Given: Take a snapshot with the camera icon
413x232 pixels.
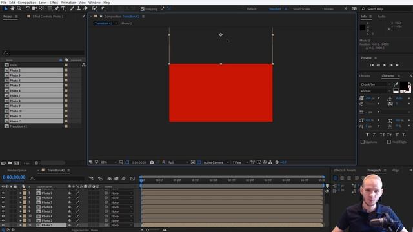Looking at the screenshot, I should pyautogui.click(x=152, y=162).
